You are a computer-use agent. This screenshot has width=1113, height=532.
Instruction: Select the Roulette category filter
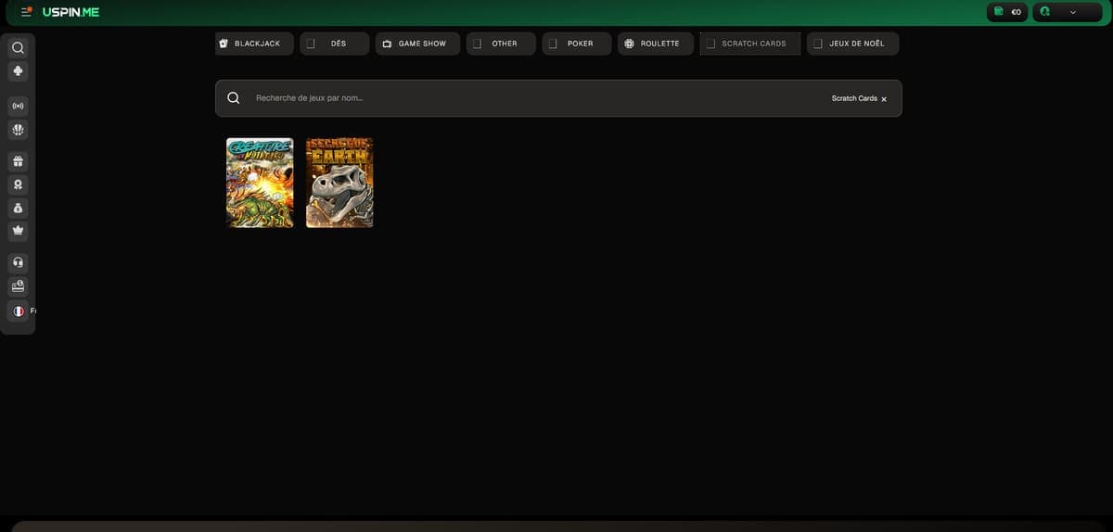(656, 44)
